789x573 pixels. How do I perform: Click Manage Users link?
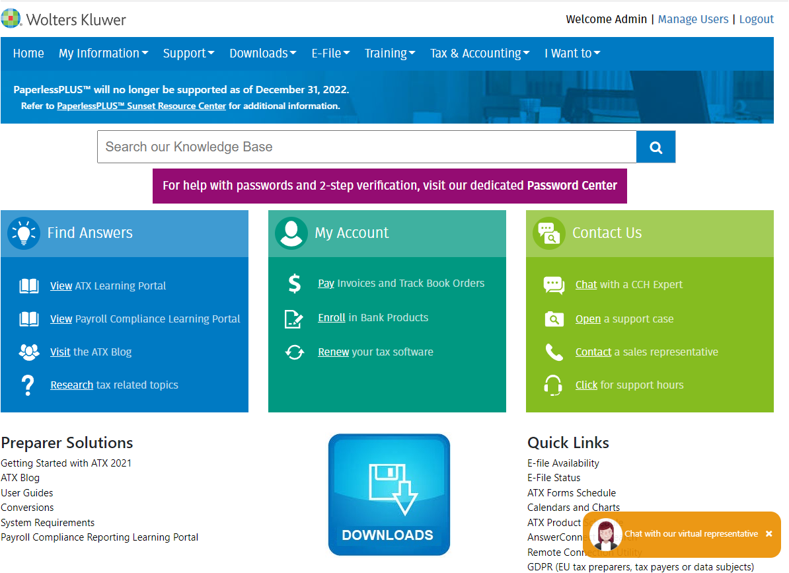[693, 19]
